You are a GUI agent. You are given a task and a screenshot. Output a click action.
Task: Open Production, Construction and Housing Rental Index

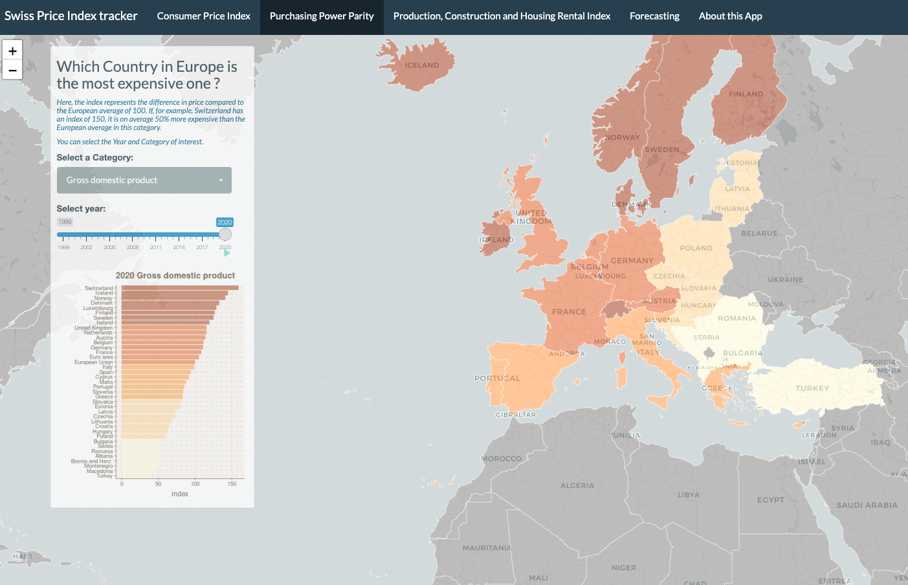coord(502,16)
